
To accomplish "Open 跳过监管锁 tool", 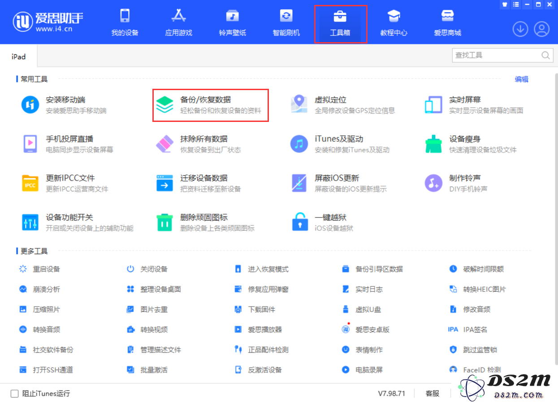I will click(473, 350).
